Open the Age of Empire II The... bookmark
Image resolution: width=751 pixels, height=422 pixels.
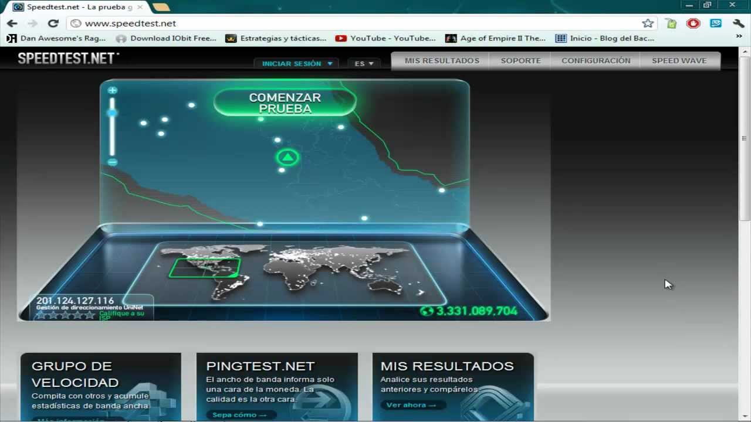pyautogui.click(x=496, y=38)
